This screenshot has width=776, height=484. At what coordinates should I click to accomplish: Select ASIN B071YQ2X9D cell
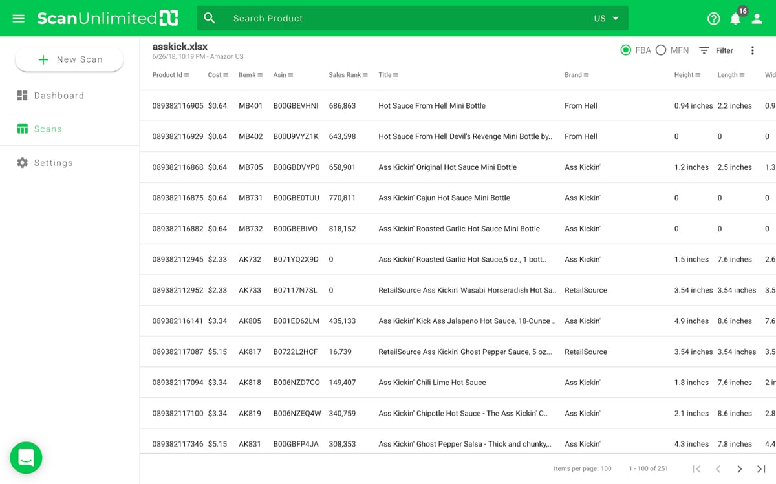[x=296, y=260]
